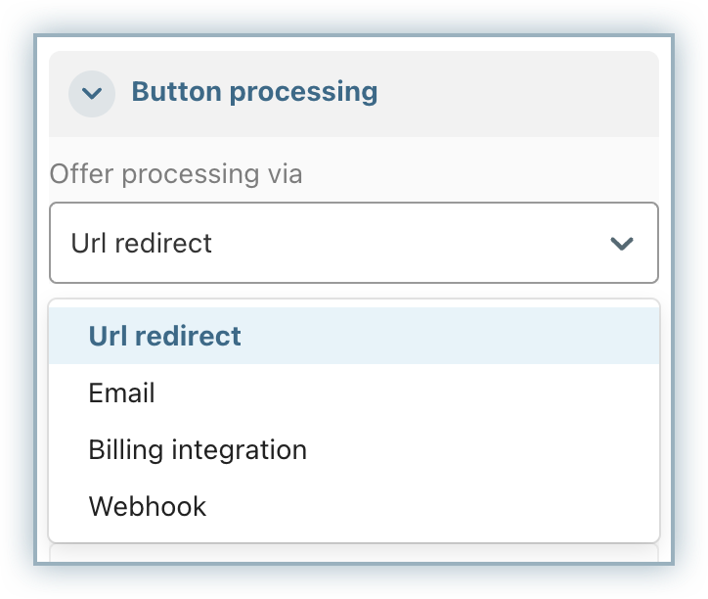Set processing method to Webhook
The image size is (708, 599).
[148, 507]
